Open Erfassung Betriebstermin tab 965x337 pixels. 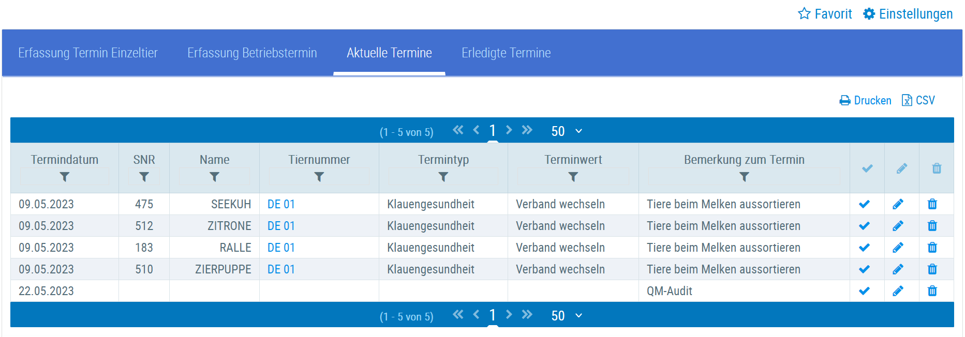coord(252,53)
